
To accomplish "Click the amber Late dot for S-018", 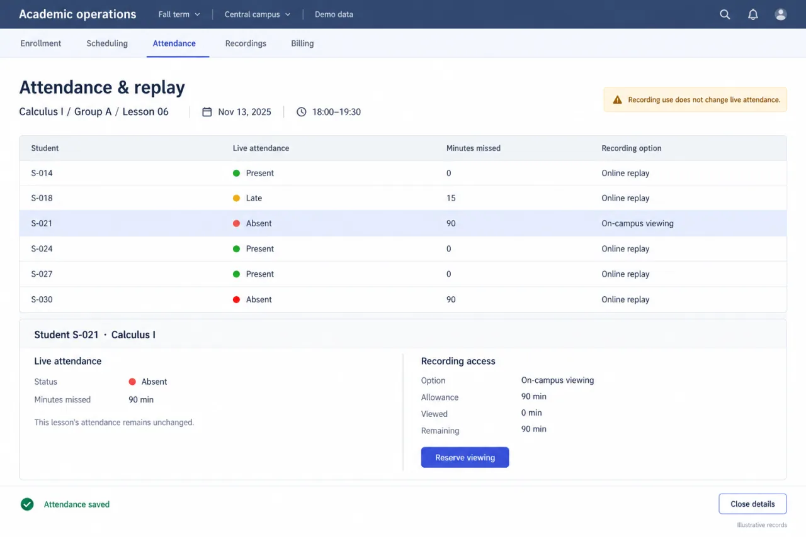I will point(237,198).
